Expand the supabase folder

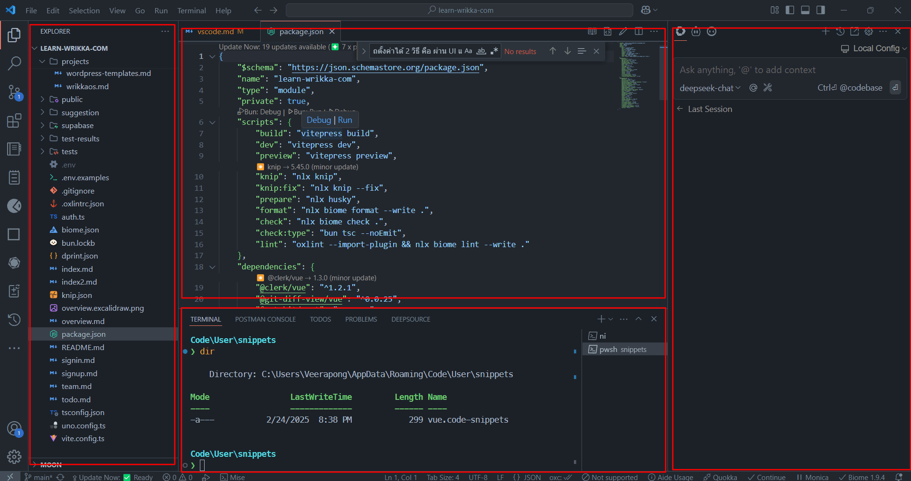42,125
